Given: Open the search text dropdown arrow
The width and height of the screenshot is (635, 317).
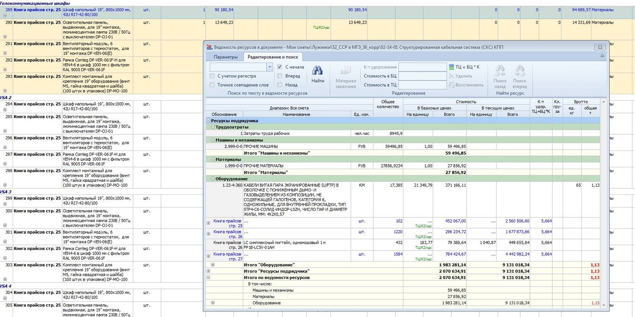Looking at the screenshot, I should pyautogui.click(x=270, y=67).
